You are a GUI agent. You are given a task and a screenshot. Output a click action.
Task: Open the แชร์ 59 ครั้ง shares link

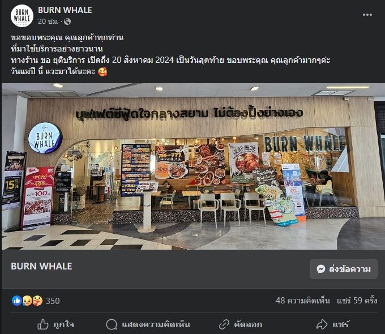(357, 301)
